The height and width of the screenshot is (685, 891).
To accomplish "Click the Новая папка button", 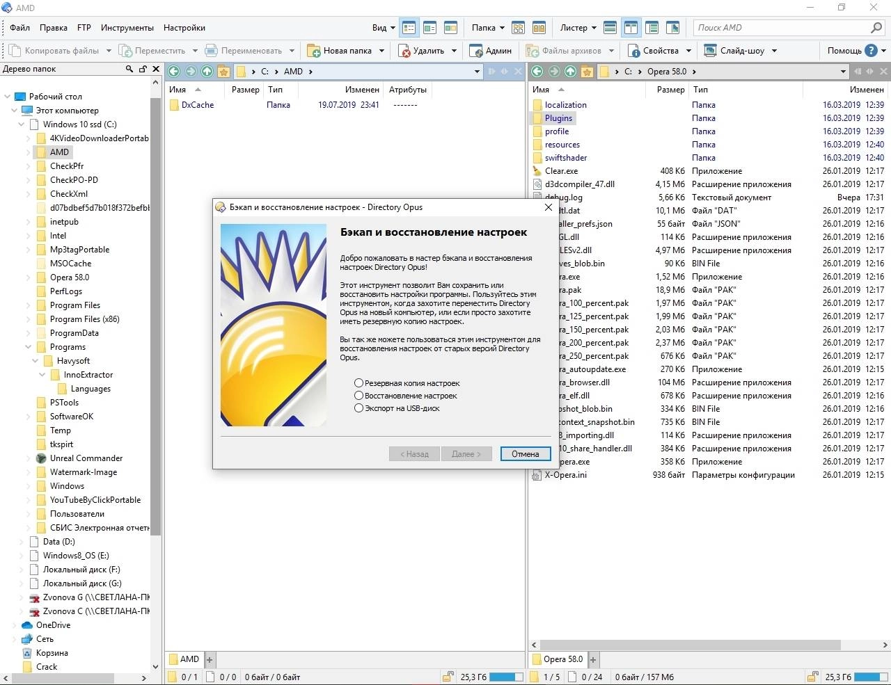I will tap(340, 51).
